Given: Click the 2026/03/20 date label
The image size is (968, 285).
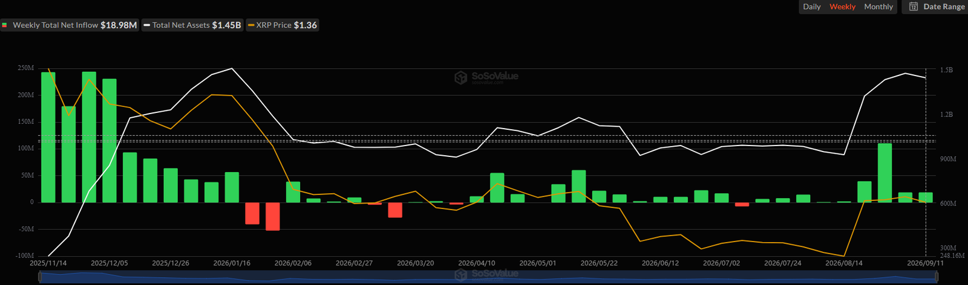Looking at the screenshot, I should point(415,263).
